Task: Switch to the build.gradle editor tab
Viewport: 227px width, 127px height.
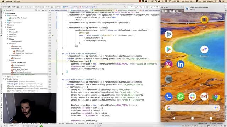Action: click(x=59, y=10)
